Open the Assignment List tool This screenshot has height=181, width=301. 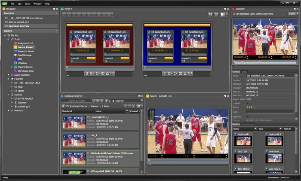pyautogui.click(x=25, y=43)
